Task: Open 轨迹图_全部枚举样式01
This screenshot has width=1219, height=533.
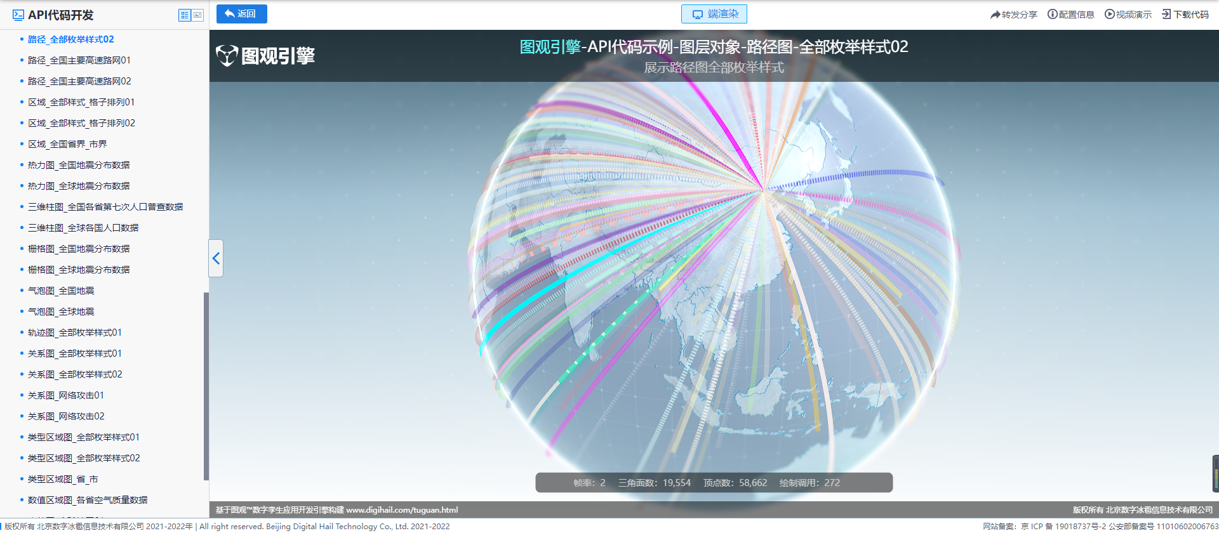Action: (x=75, y=332)
